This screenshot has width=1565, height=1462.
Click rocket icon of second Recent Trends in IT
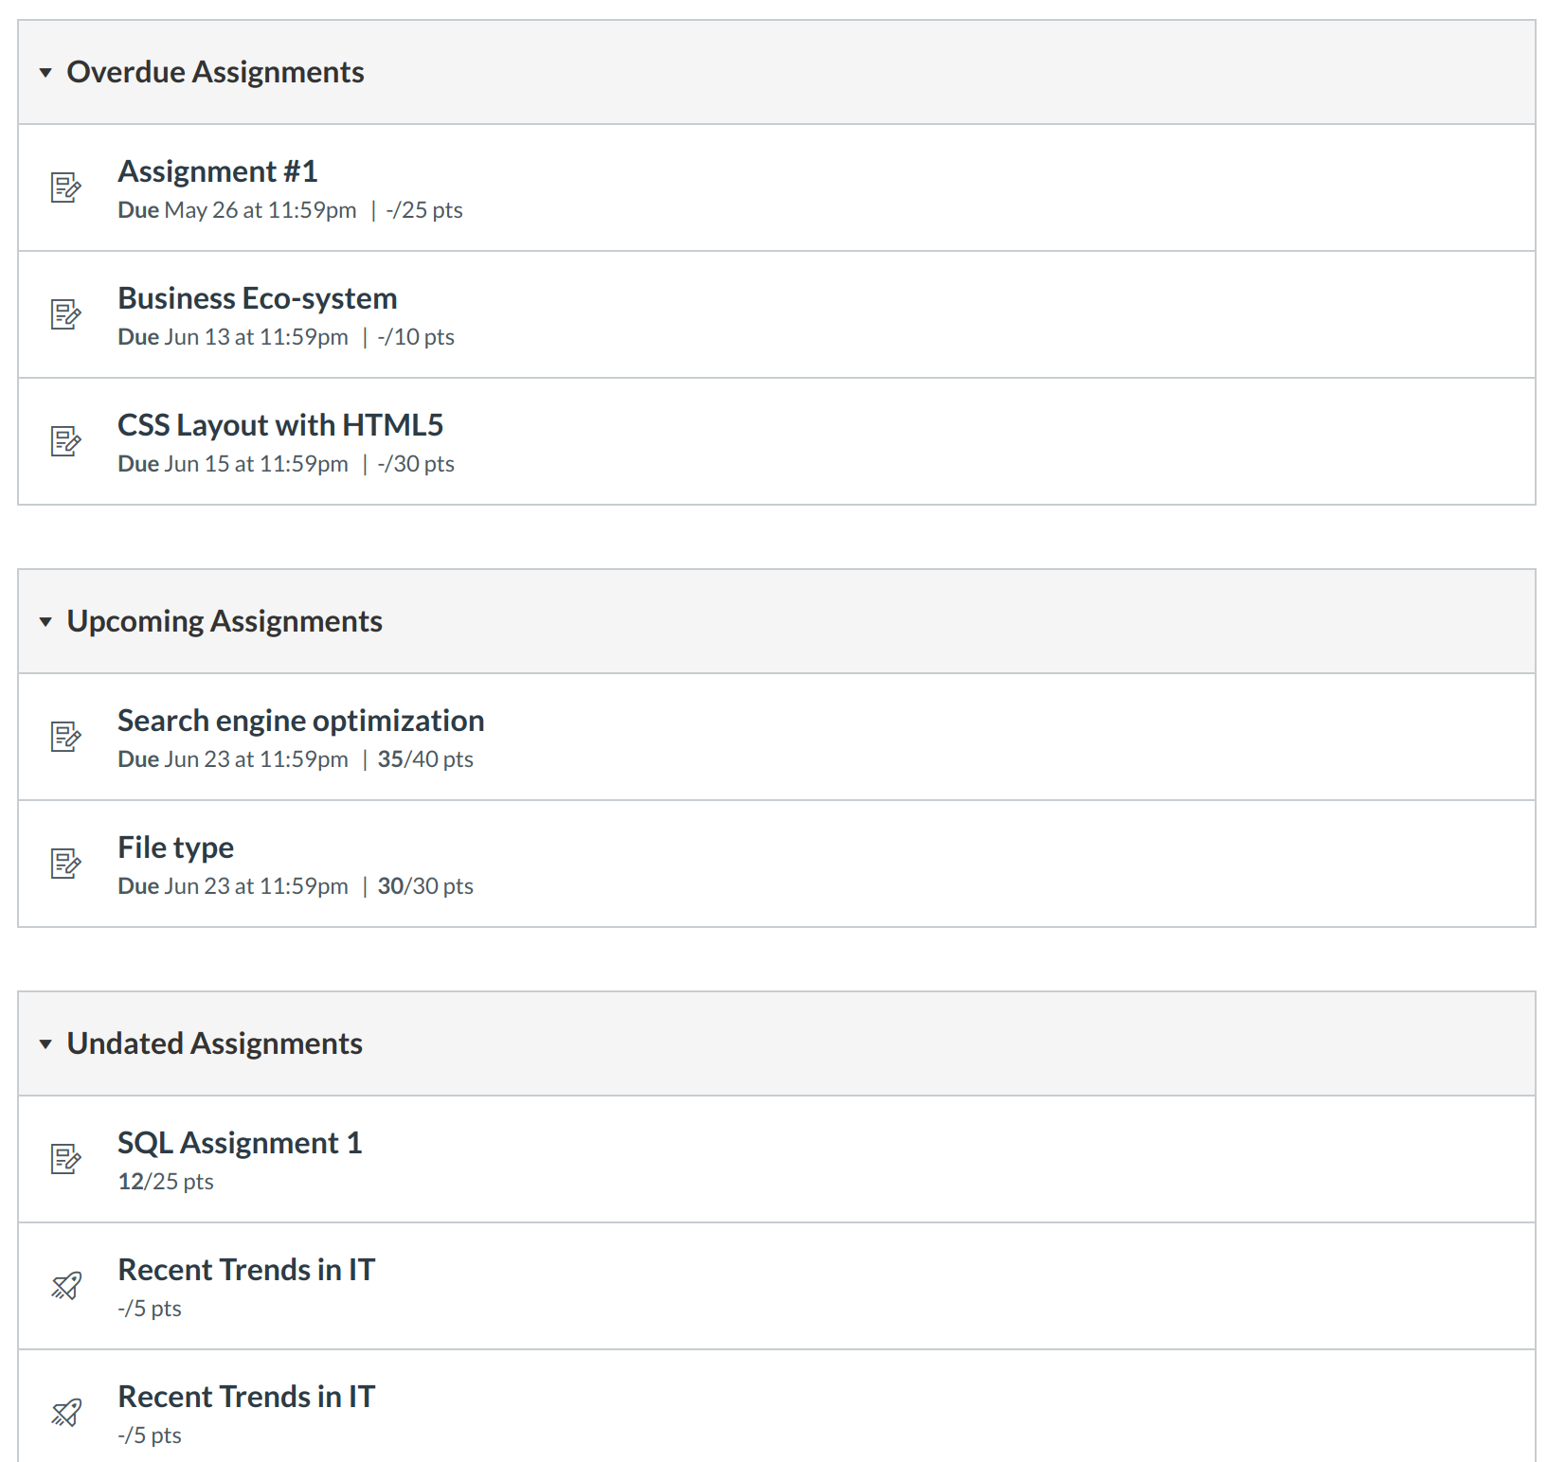(65, 1413)
